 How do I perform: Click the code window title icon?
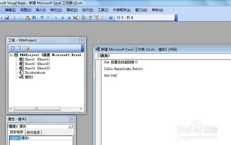click(x=98, y=49)
